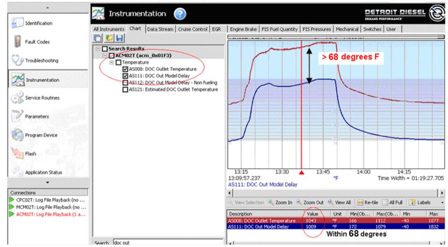Image resolution: width=448 pixels, height=247 pixels.
Task: Switch to the Data Stream tab
Action: [x=160, y=29]
